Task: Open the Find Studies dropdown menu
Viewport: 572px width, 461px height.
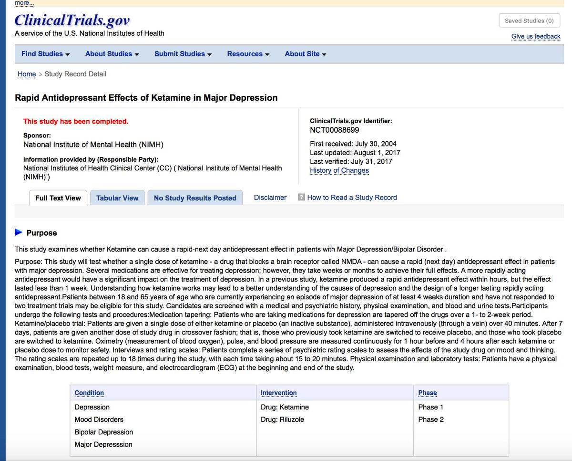Action: click(x=45, y=54)
